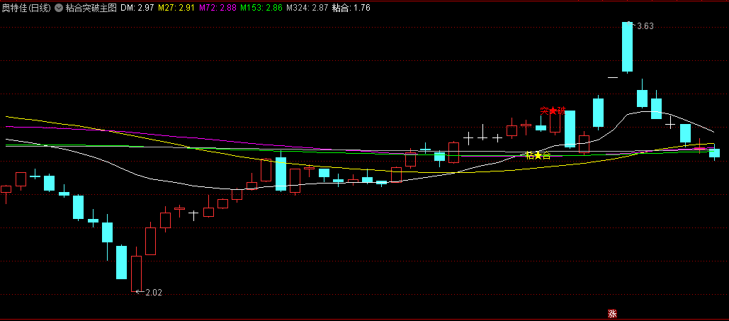The height and width of the screenshot is (321, 729).
Task: Click the magenta M72: 2.88 value
Action: point(217,8)
